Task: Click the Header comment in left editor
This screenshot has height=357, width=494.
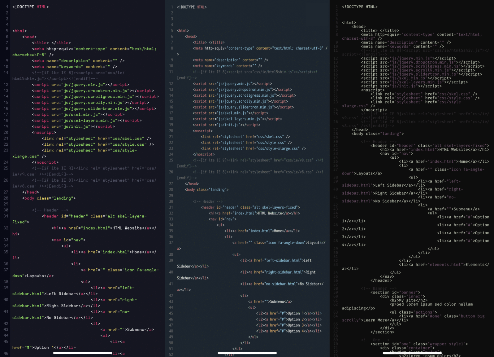Action: 50,210
